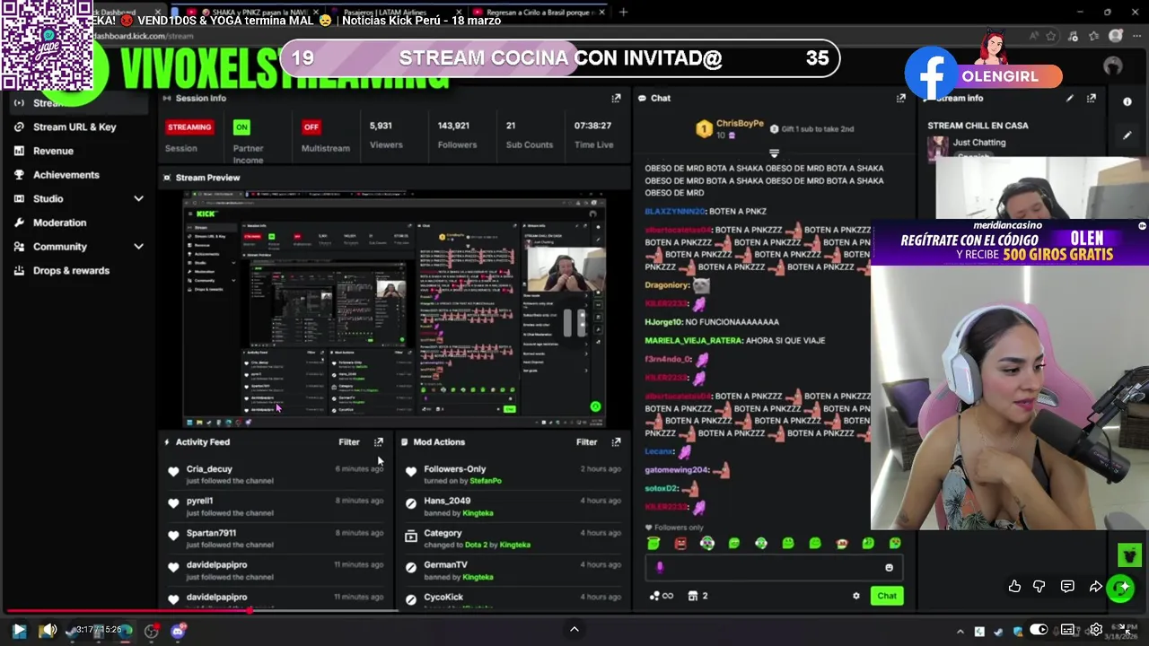Edit Stream info with pencil icon
This screenshot has height=646, width=1149.
pyautogui.click(x=1069, y=98)
